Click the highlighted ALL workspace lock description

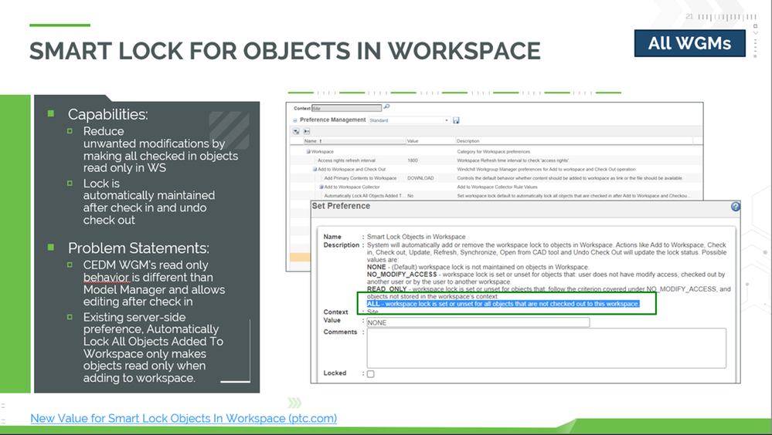coord(502,304)
